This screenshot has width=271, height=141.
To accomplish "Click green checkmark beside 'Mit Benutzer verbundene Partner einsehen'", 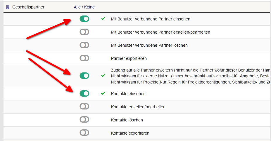I will (x=103, y=19).
